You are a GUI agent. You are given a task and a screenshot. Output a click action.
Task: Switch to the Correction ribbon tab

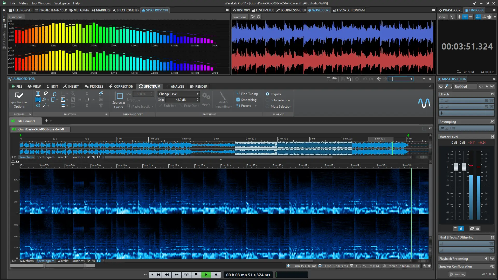pyautogui.click(x=121, y=86)
